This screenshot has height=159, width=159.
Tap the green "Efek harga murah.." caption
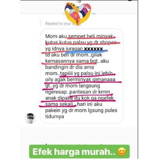coord(79,151)
